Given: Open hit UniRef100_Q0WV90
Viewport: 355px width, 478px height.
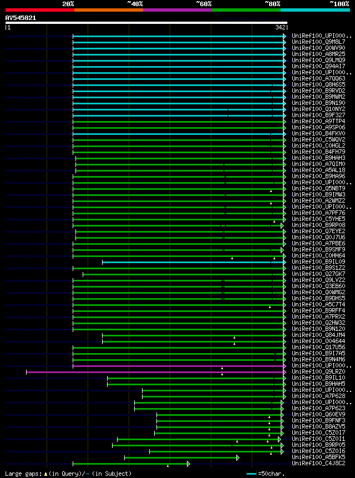Looking at the screenshot, I should tap(318, 48).
